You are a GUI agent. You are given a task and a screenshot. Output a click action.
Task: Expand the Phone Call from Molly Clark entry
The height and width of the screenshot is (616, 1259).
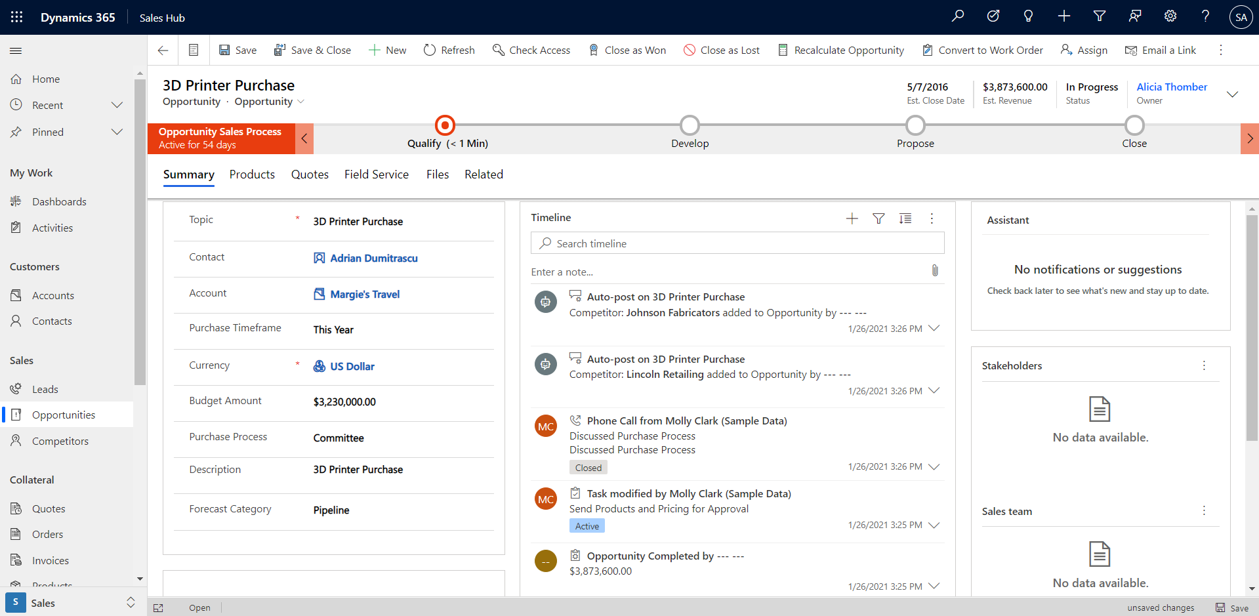(934, 466)
